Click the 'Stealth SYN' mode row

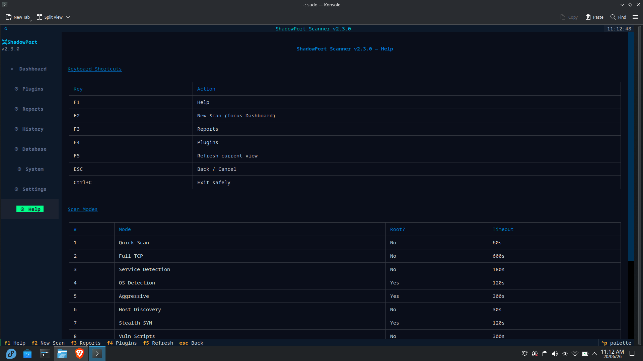coord(345,323)
